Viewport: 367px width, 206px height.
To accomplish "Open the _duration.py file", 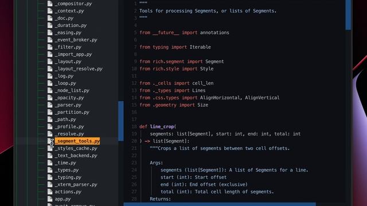I will click(71, 25).
